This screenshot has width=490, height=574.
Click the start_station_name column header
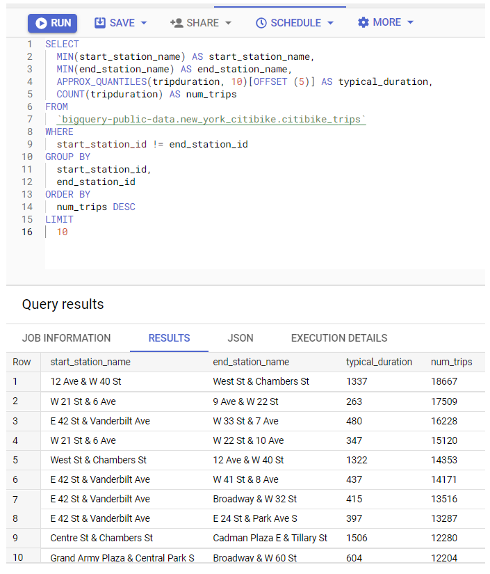(x=90, y=362)
